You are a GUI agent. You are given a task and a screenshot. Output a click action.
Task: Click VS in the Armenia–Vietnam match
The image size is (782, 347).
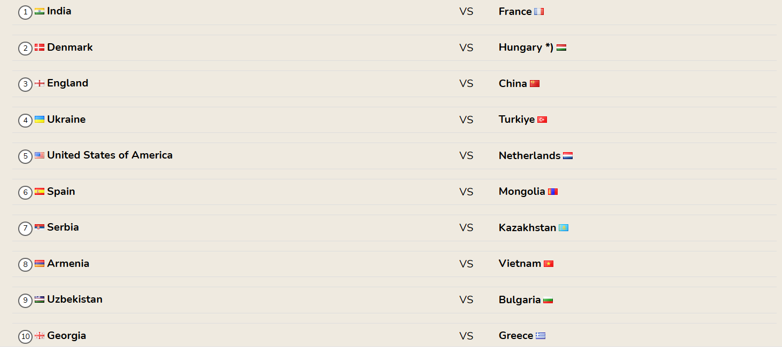[466, 264]
